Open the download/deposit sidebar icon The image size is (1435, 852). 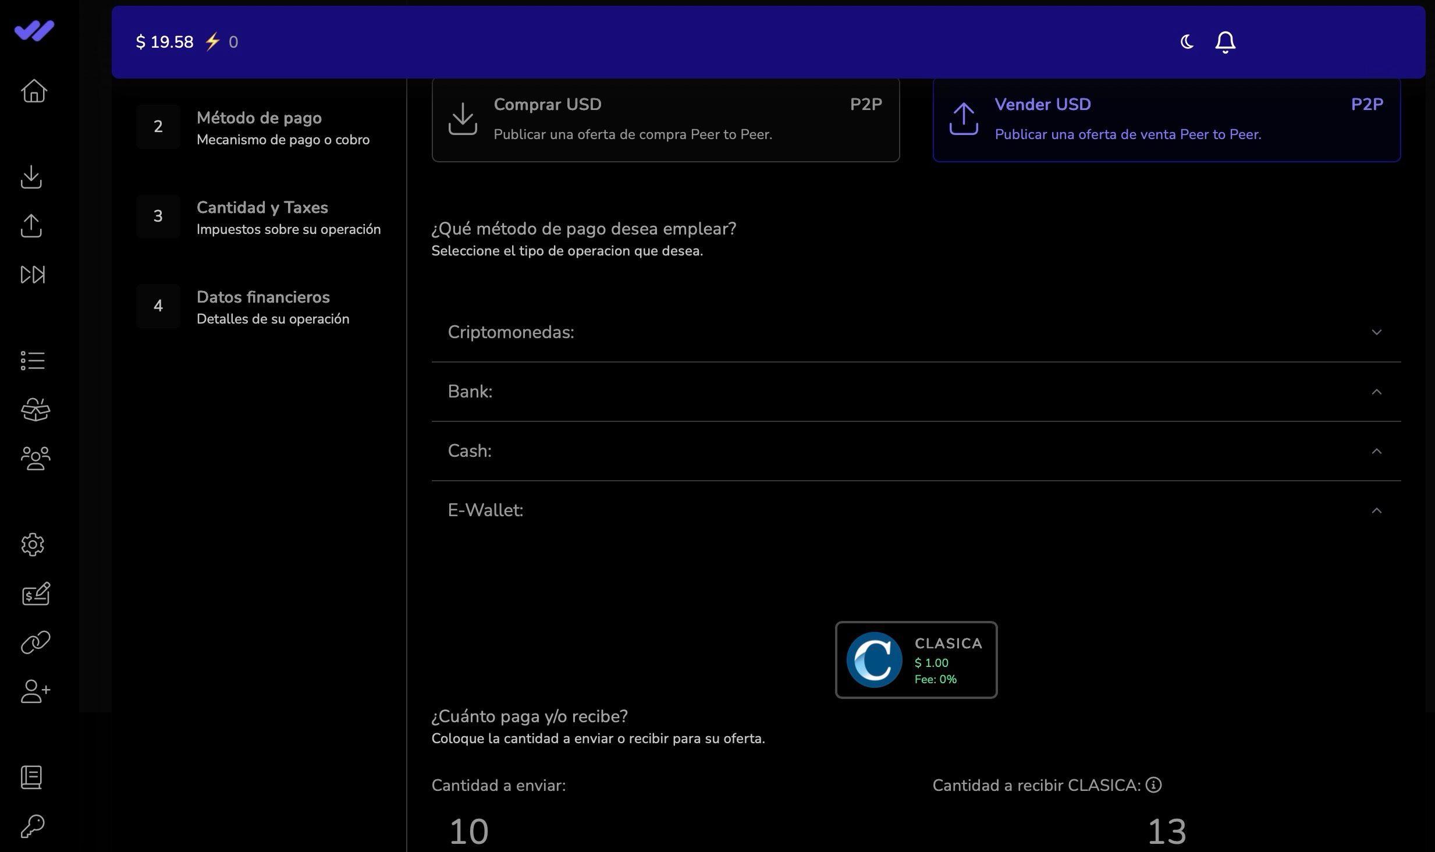[31, 177]
